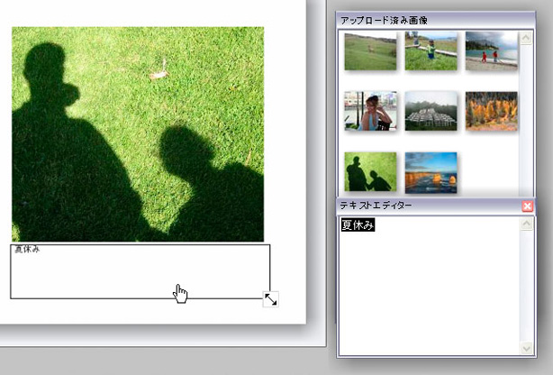This screenshot has height=375, width=553.
Task: Click the 夏休み caption text on page
Action: [27, 250]
